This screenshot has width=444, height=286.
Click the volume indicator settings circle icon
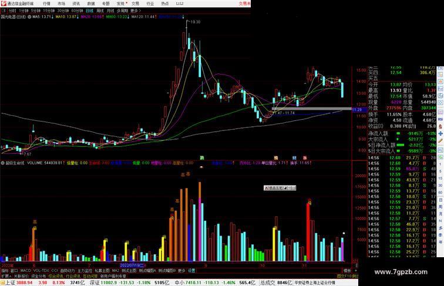[x=2, y=163]
